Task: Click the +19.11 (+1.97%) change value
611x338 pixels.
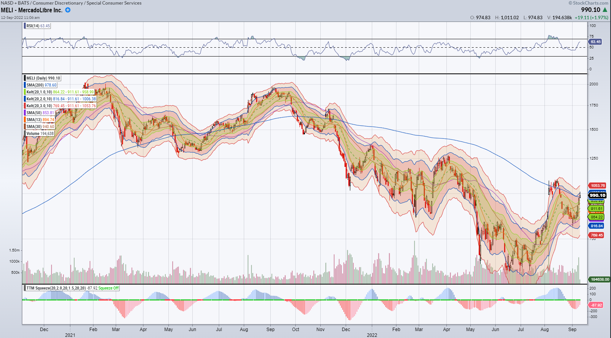Action: point(591,17)
